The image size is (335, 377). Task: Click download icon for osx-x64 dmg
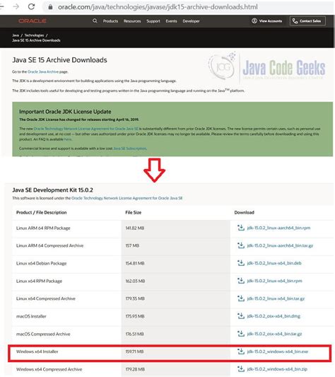241,316
